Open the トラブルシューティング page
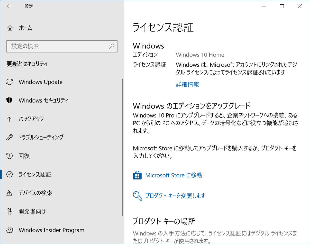The height and width of the screenshot is (244, 309). [x=62, y=137]
